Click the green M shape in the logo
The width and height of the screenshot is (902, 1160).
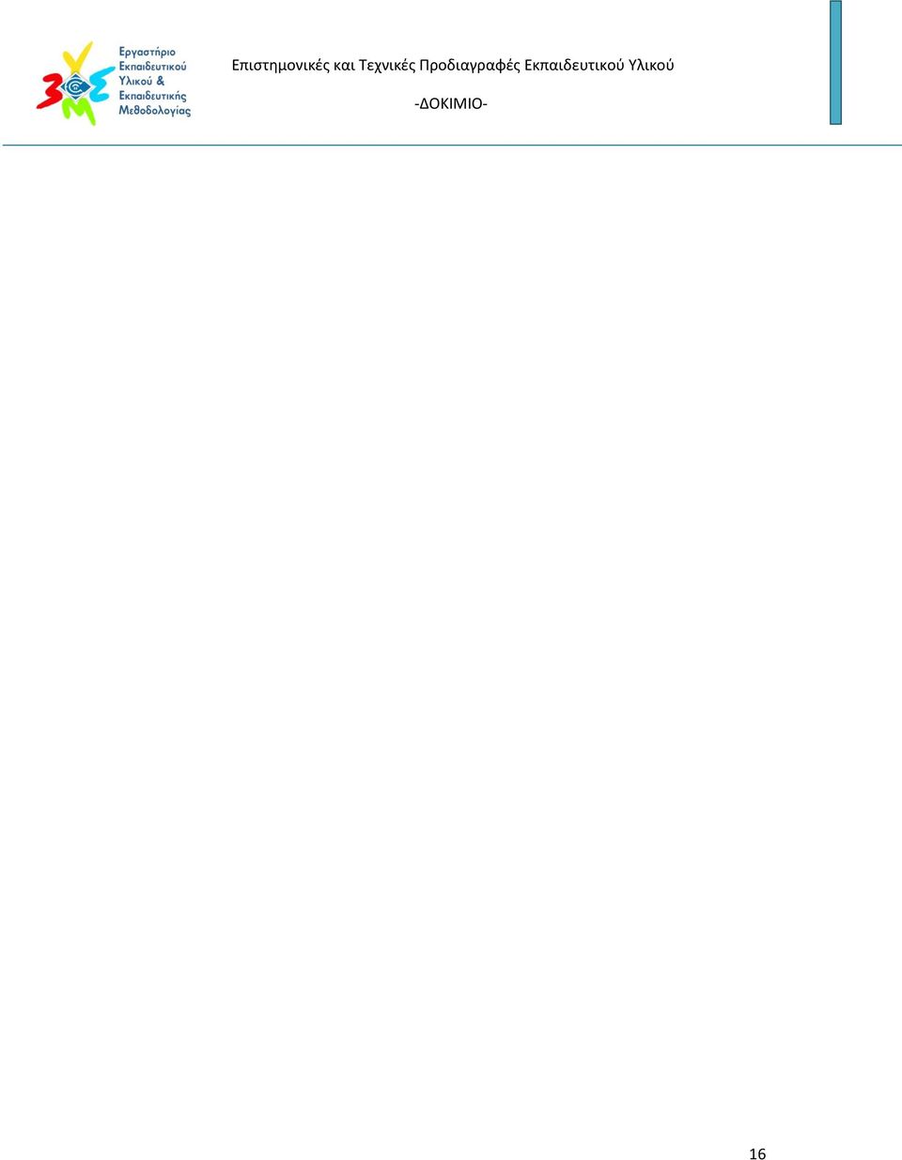(79, 111)
